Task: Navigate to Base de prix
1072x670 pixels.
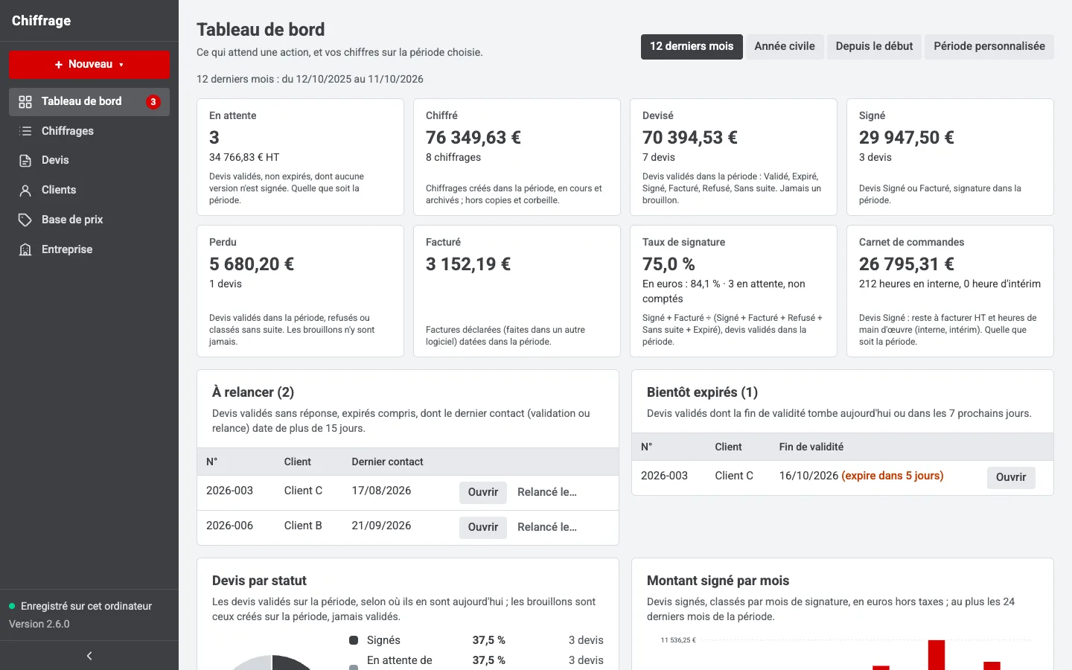Action: (89, 220)
